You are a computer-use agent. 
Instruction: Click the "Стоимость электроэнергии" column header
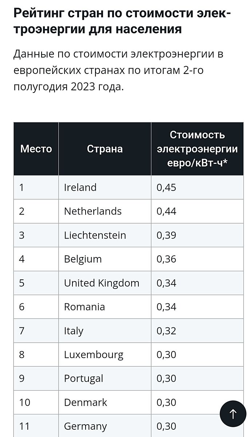(x=197, y=149)
